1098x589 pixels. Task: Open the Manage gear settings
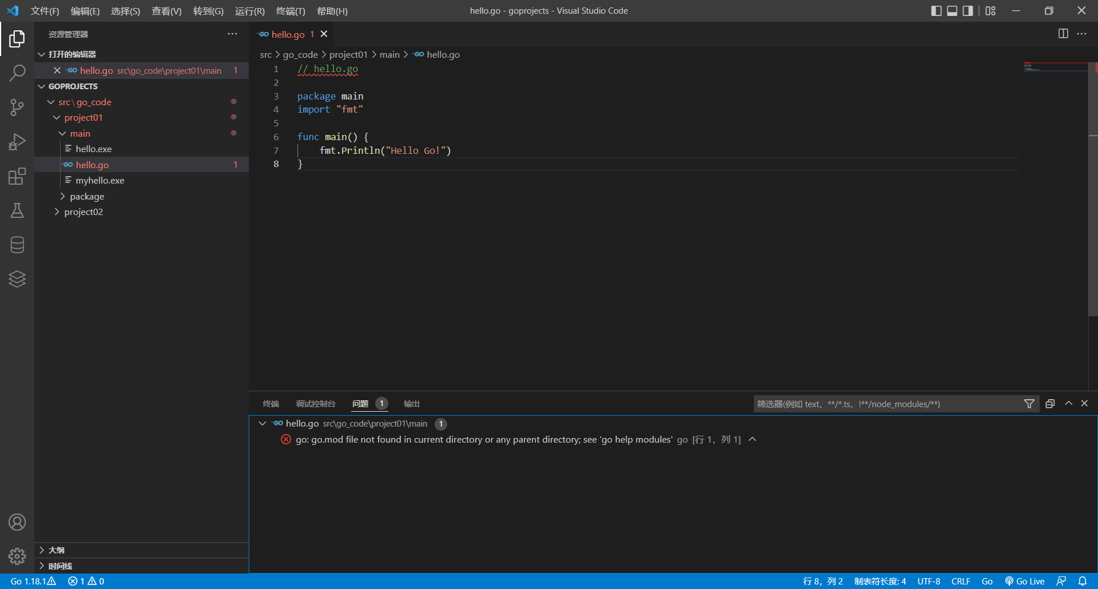point(17,556)
